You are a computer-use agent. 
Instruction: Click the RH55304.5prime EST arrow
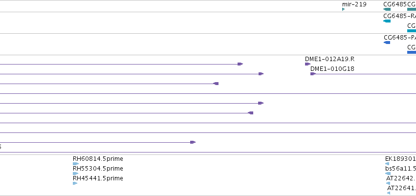click(x=76, y=174)
